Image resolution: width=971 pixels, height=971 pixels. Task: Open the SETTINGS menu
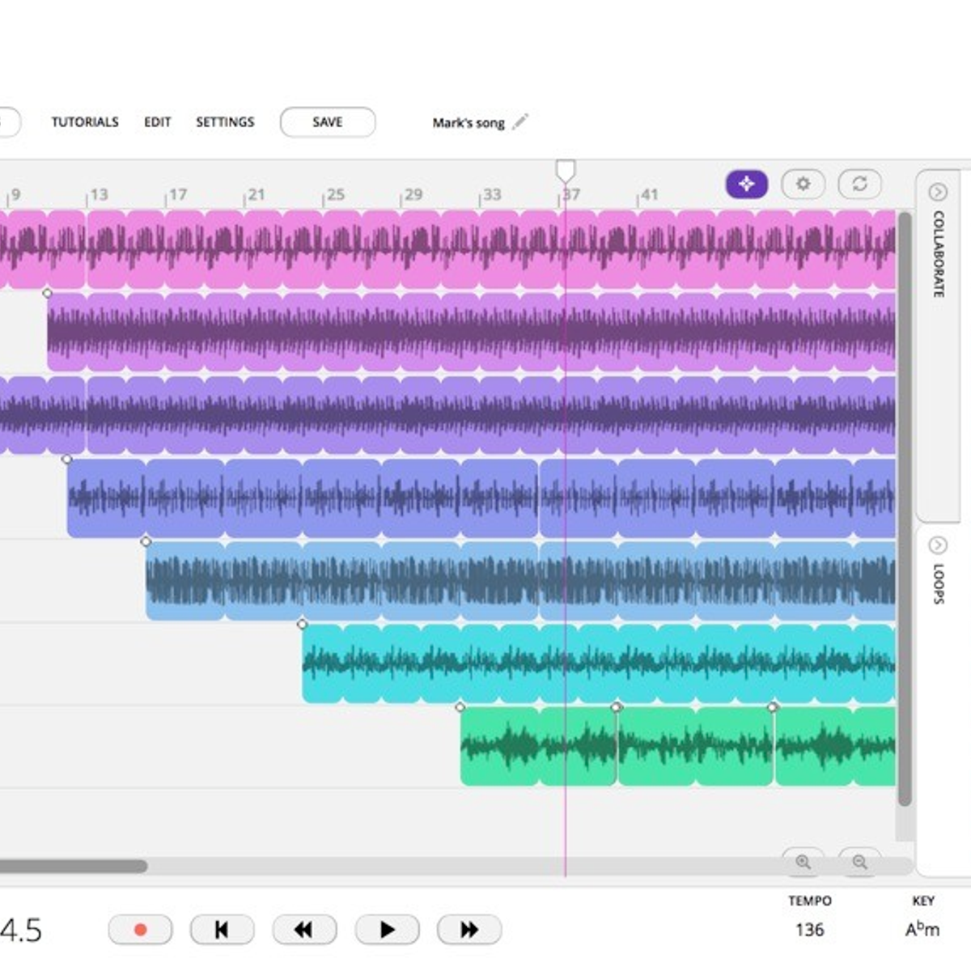click(224, 122)
